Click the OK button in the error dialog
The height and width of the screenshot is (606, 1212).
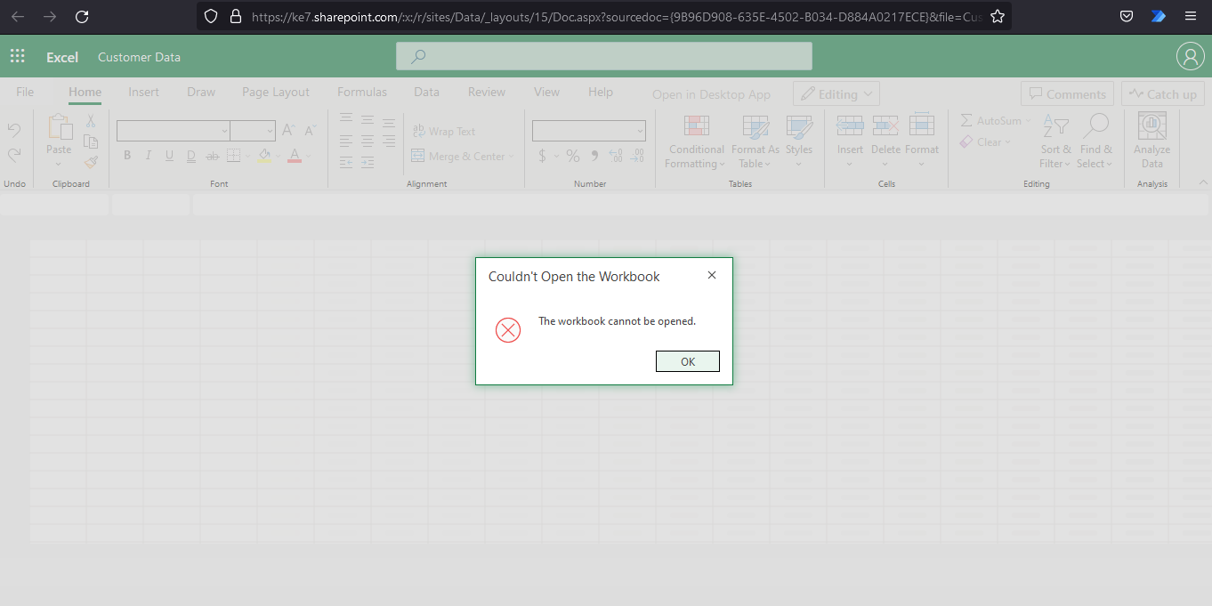coord(687,361)
